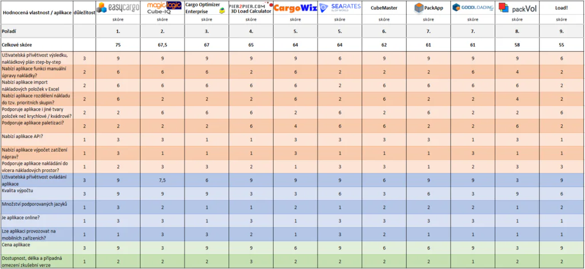The width and height of the screenshot is (585, 269).
Task: Click GoodLoading's score in 'Je aplikace online?' row
Action: (x=472, y=221)
